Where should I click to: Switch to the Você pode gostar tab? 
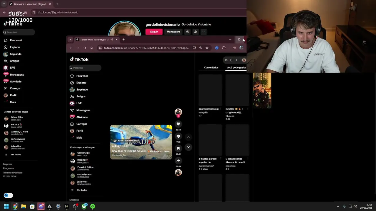pos(236,67)
